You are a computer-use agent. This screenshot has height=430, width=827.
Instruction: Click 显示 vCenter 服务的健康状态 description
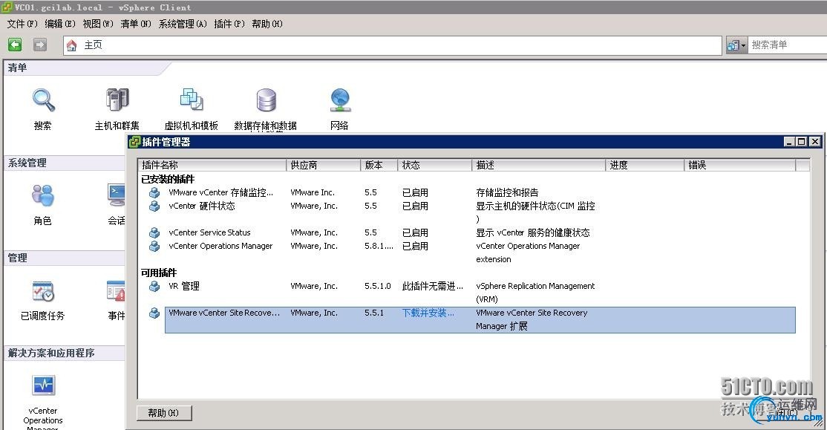coord(533,232)
